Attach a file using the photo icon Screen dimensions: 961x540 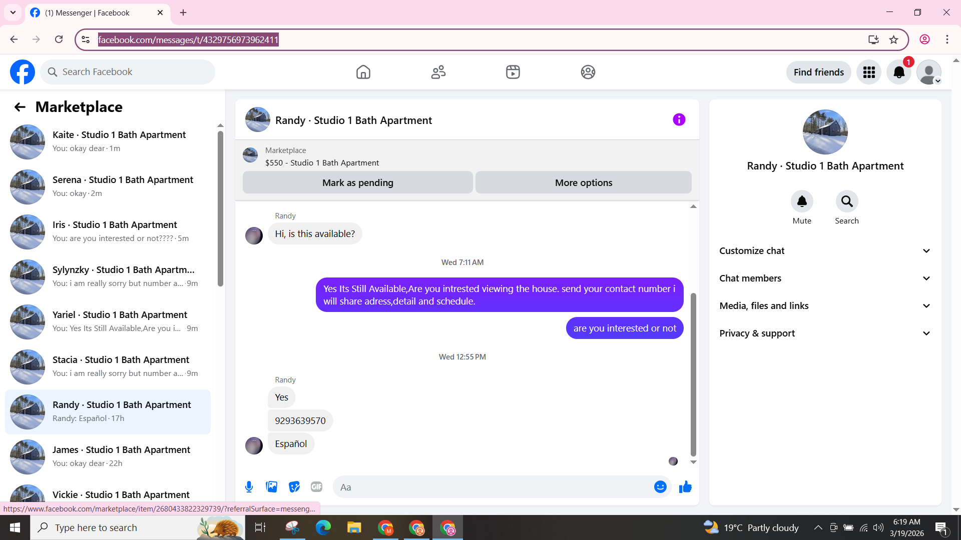[x=271, y=487]
